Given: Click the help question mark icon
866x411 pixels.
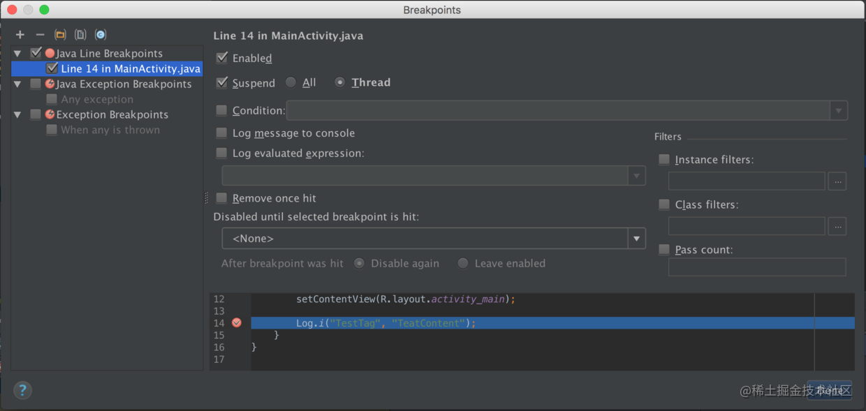Looking at the screenshot, I should 22,390.
